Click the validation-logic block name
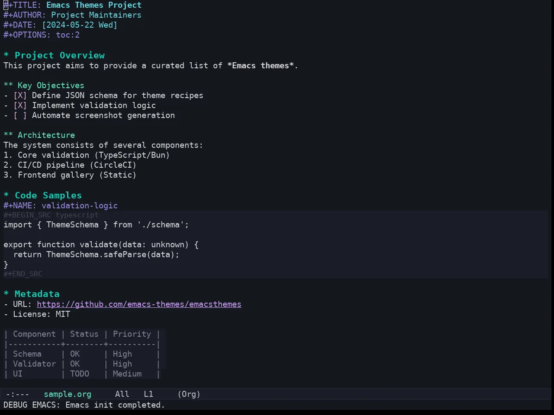This screenshot has width=554, height=415. (80, 206)
